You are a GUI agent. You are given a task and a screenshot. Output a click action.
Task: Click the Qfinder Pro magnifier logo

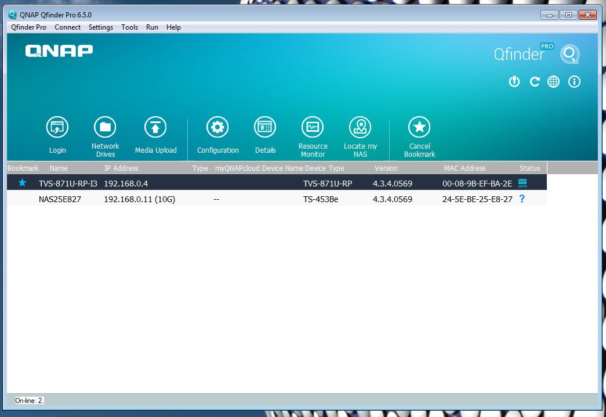pos(570,54)
